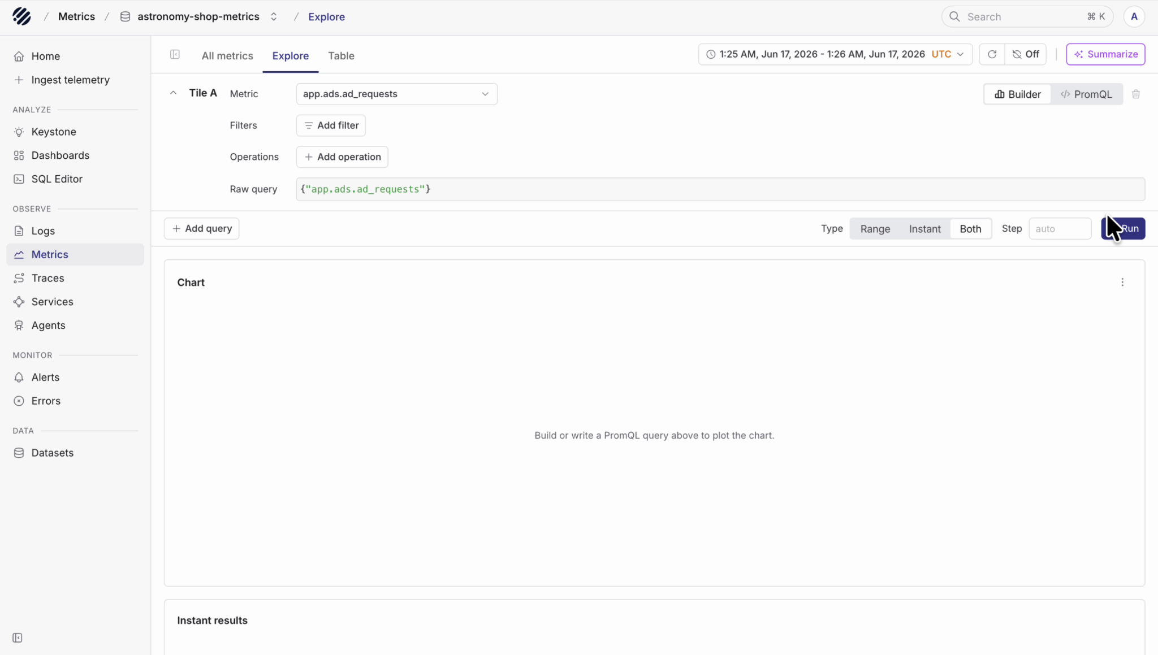The height and width of the screenshot is (655, 1158).
Task: Click the app logo icon
Action: 21,16
